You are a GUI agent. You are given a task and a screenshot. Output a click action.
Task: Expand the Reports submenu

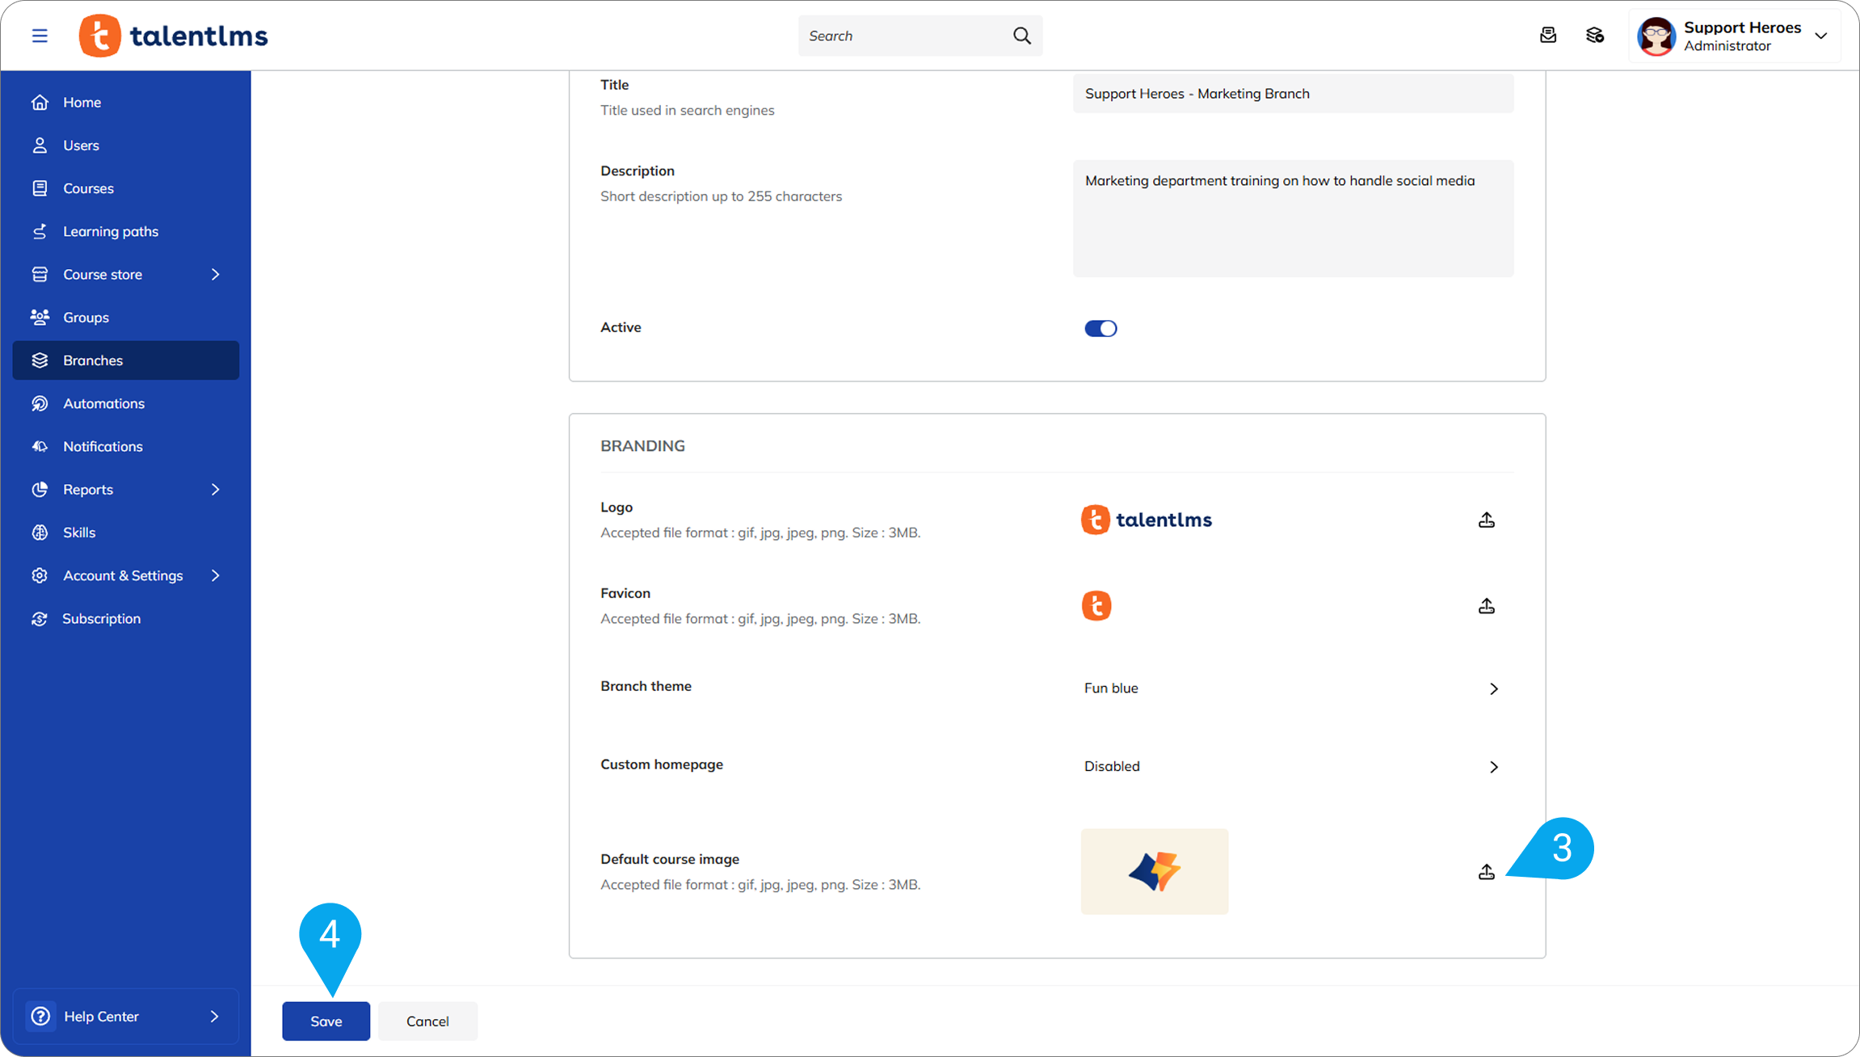click(x=215, y=490)
